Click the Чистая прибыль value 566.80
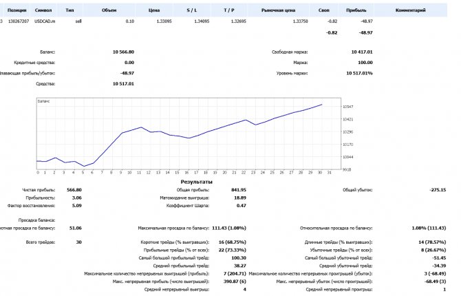The image size is (461, 296). click(74, 190)
